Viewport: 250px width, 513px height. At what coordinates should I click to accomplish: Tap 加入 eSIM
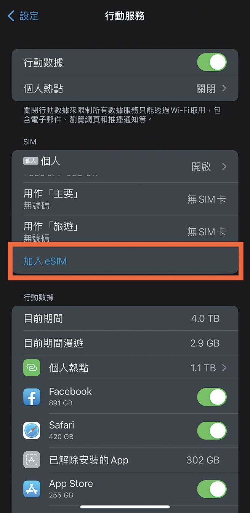(45, 261)
